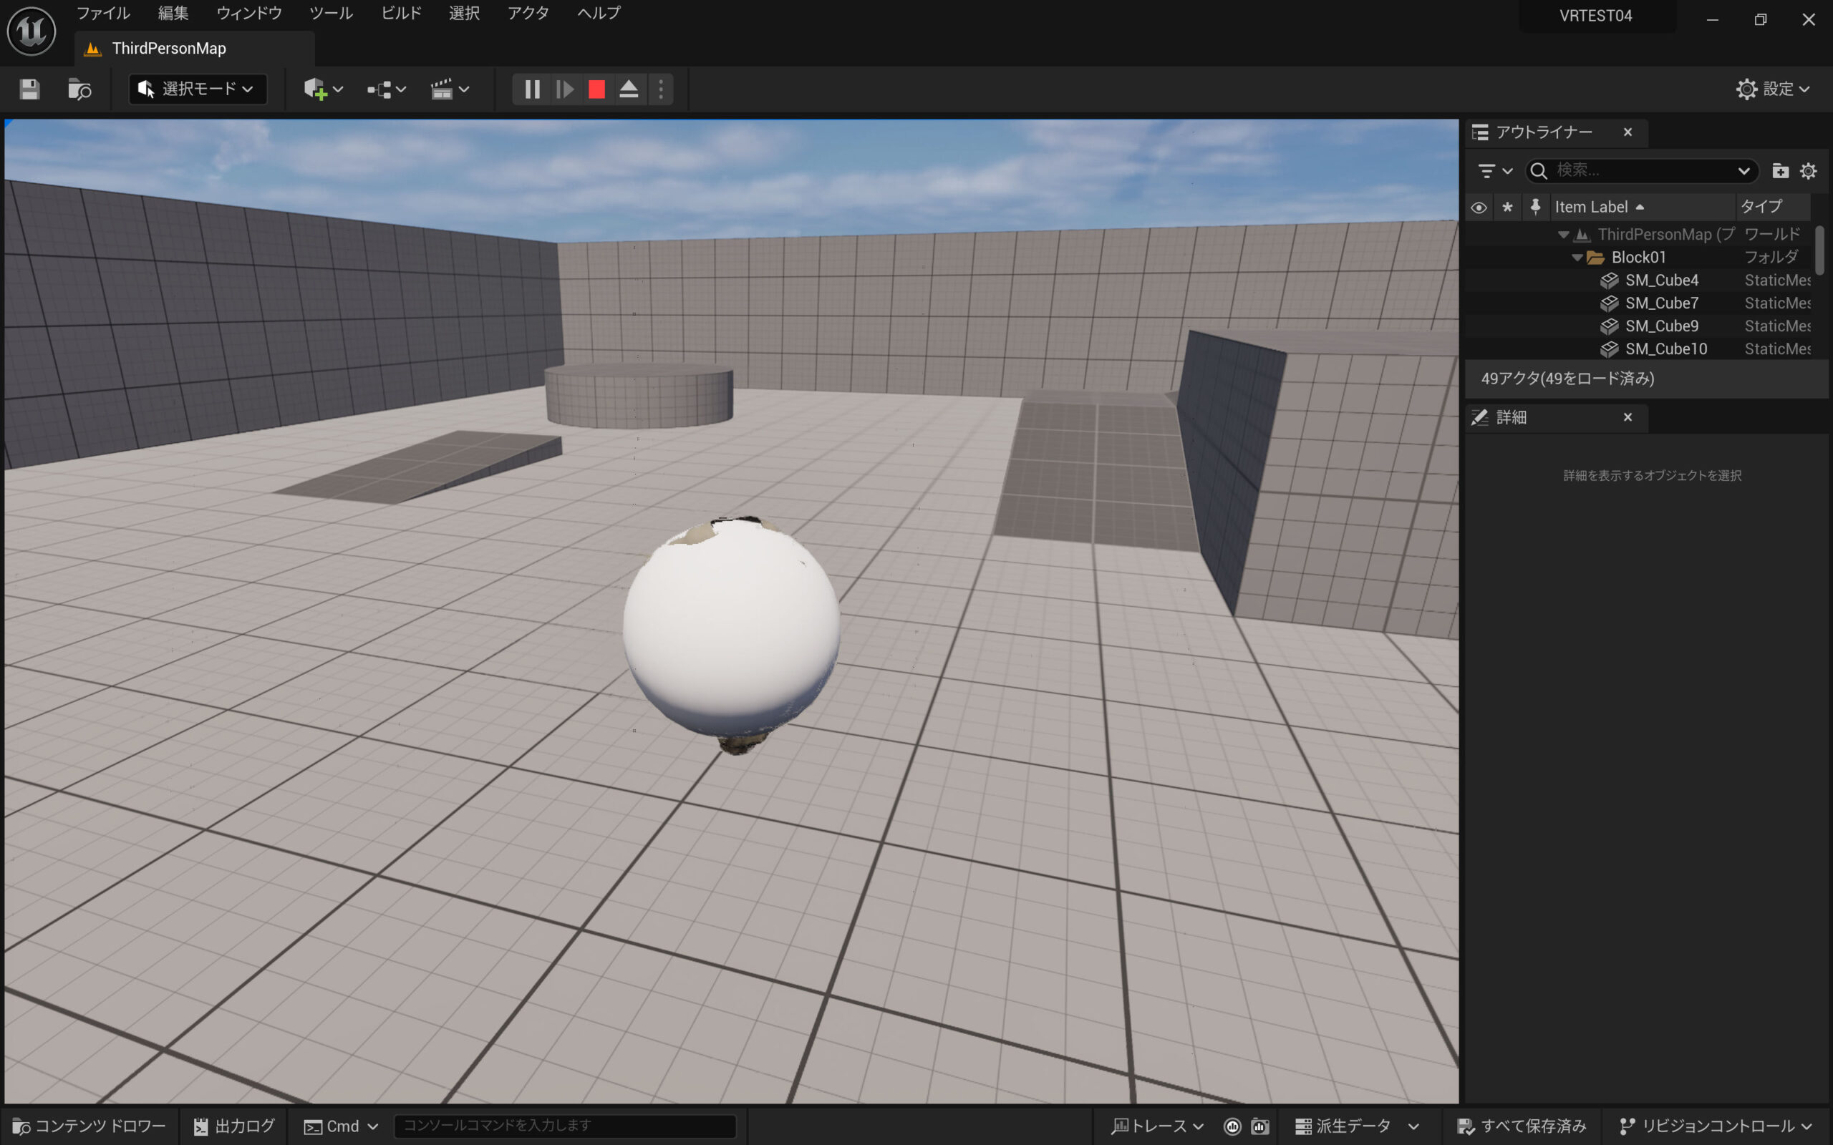The height and width of the screenshot is (1145, 1833).
Task: Click the Browse content folder icon
Action: 79,89
